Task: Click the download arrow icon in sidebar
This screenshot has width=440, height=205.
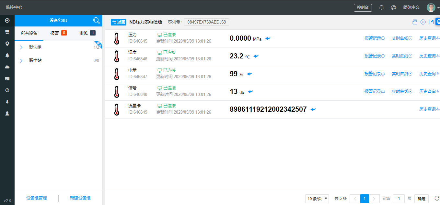Action: tap(7, 102)
